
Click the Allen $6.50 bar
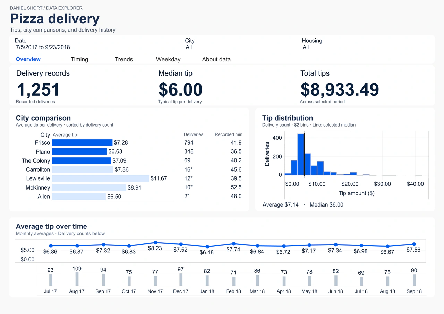click(x=79, y=197)
